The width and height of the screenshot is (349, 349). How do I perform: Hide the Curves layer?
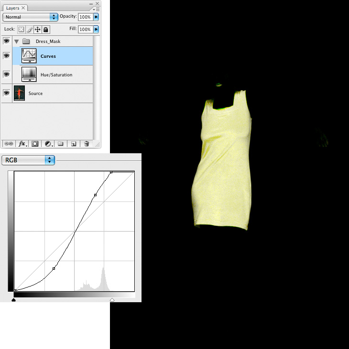6,56
